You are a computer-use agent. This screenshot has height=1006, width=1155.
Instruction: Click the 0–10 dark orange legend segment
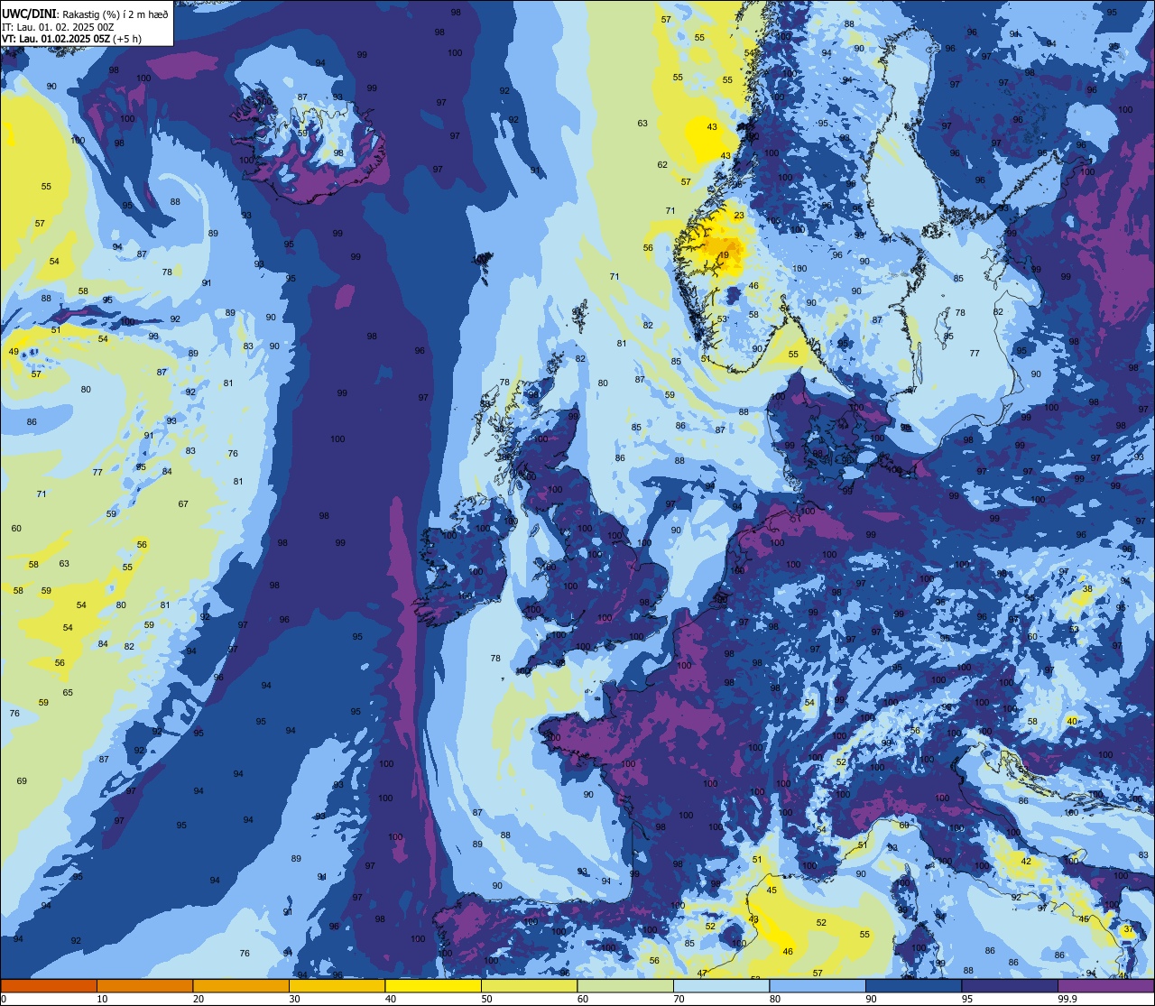(x=49, y=985)
